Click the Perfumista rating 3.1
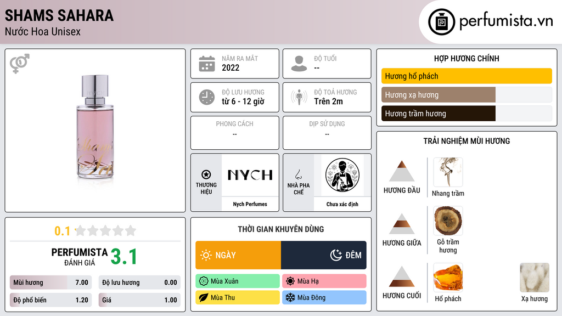The height and width of the screenshot is (316, 562). [123, 257]
